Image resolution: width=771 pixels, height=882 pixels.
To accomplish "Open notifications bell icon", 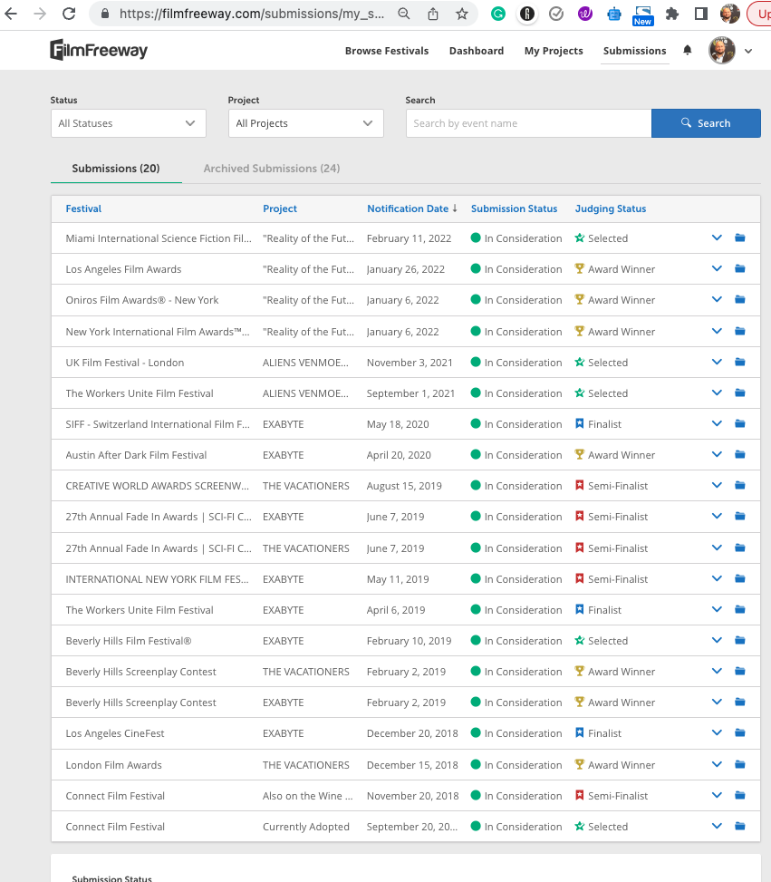I will (x=688, y=50).
